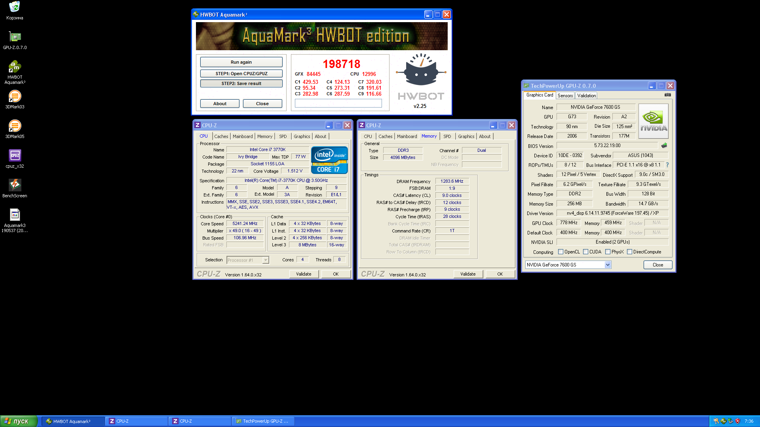Open About tab in processor CPU-Z window

321,136
